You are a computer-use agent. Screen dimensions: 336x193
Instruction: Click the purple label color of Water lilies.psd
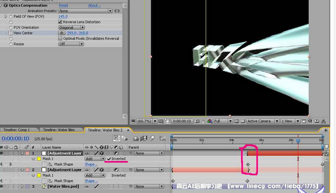point(27,186)
